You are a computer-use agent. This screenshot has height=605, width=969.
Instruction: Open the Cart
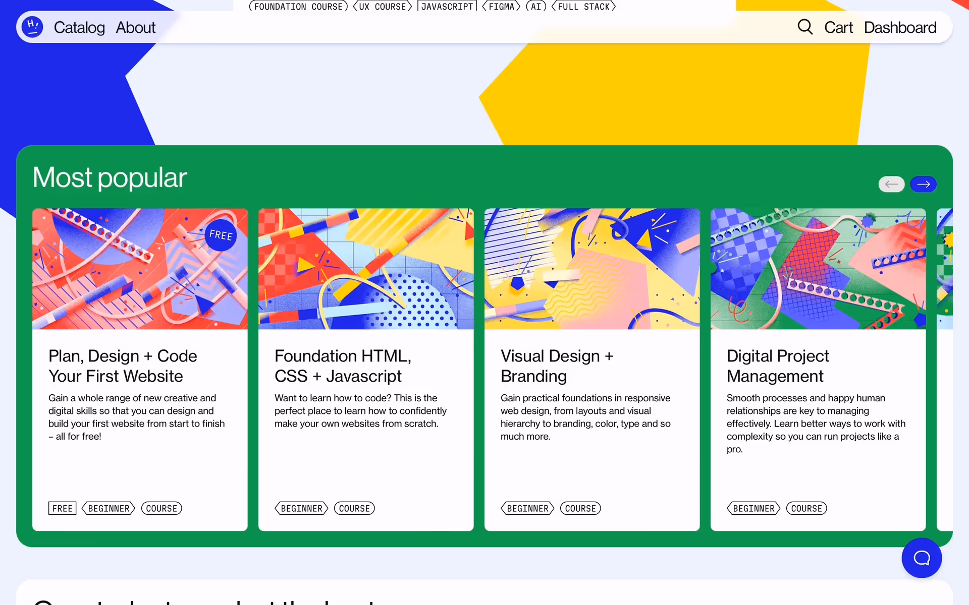(838, 27)
